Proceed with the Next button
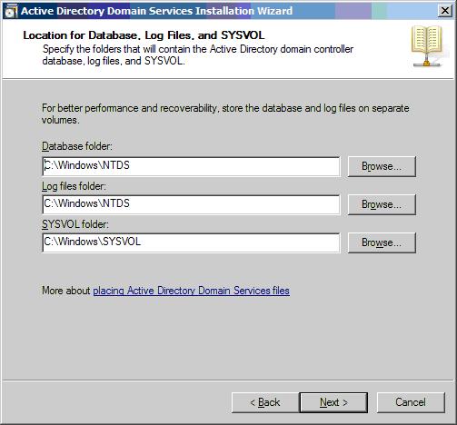This screenshot has width=457, height=425. coord(333,402)
